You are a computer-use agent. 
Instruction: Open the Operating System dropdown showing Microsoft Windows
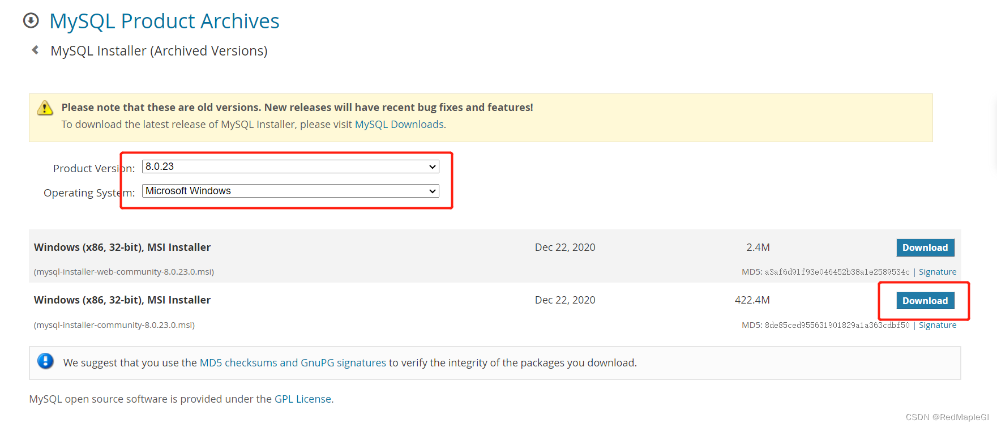click(290, 191)
